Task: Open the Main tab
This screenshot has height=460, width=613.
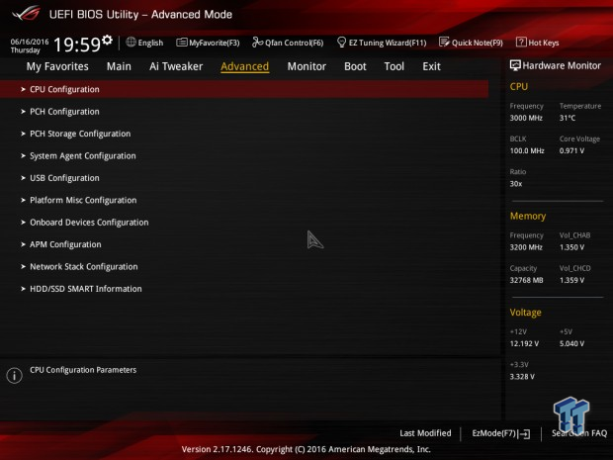Action: pyautogui.click(x=119, y=66)
